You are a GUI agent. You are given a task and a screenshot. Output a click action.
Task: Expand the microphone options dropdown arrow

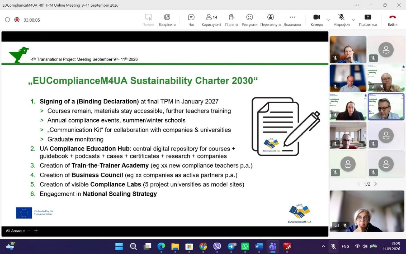tap(353, 20)
